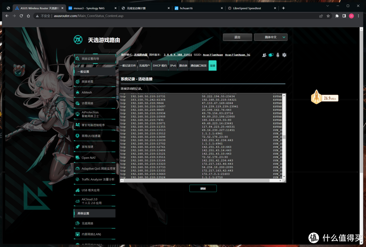Click Parental Controls (家长电脑控制程序) icon

pyautogui.click(x=78, y=125)
